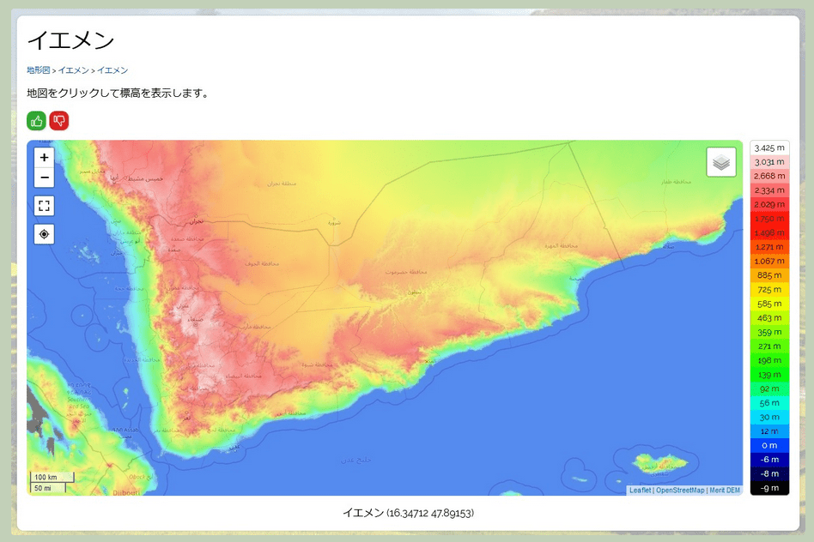This screenshot has height=542, width=814.
Task: Open the map layers control
Action: click(721, 162)
